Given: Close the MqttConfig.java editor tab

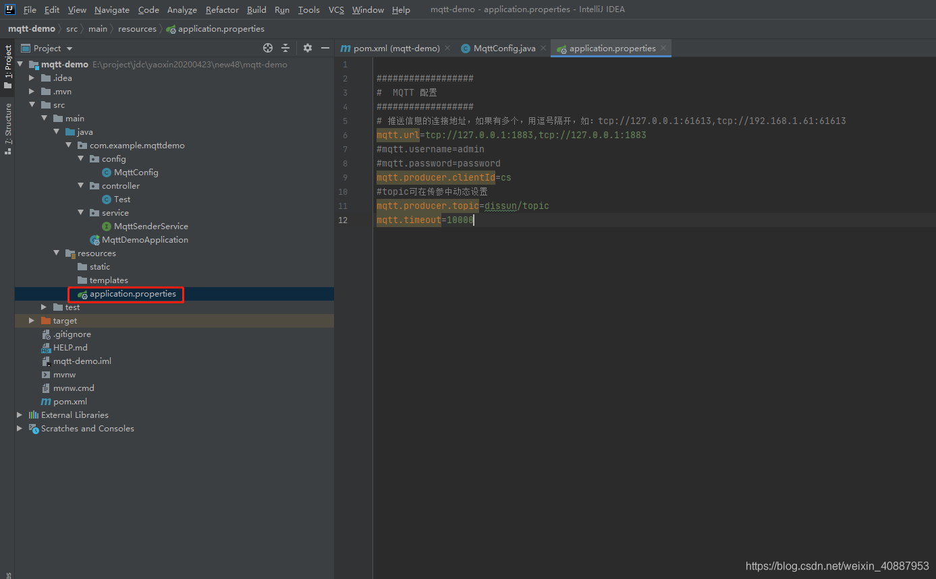Looking at the screenshot, I should (x=543, y=48).
